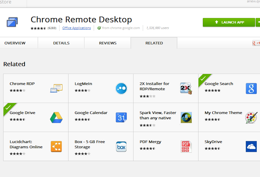The height and width of the screenshot is (177, 260).
Task: Click the Google Drive app title
Action: (22, 113)
